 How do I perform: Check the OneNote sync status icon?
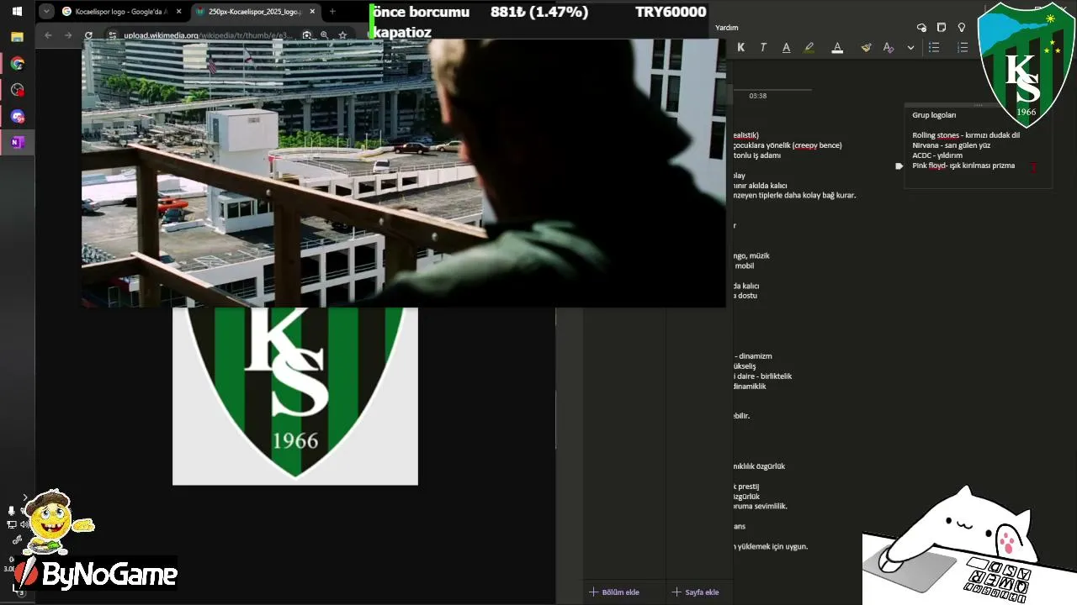click(921, 28)
